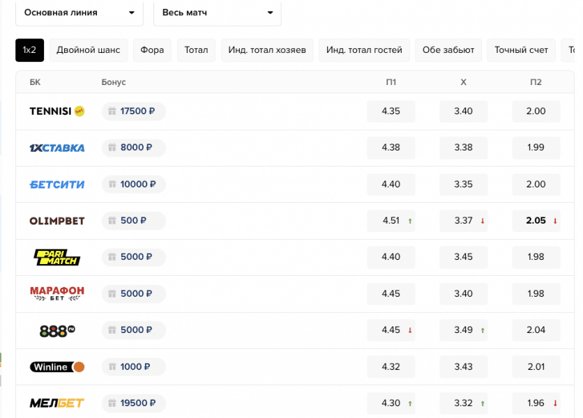Expand the Основная линия dropdown
The width and height of the screenshot is (583, 418).
79,13
